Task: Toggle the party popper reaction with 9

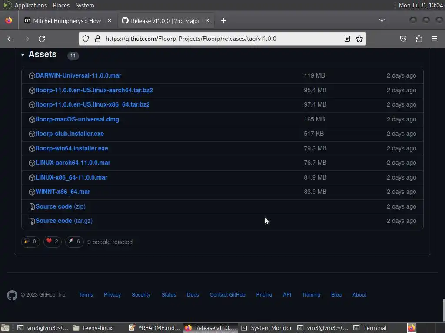Action: click(30, 242)
